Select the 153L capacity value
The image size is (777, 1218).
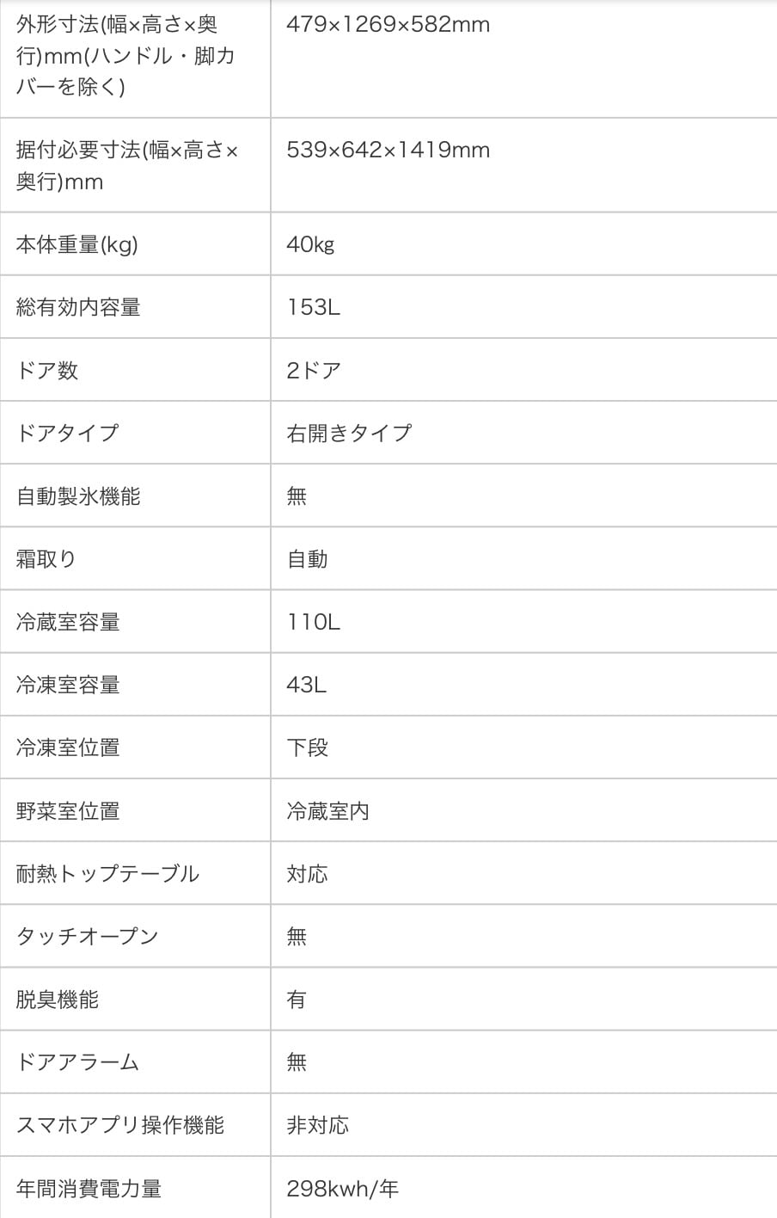pos(314,308)
